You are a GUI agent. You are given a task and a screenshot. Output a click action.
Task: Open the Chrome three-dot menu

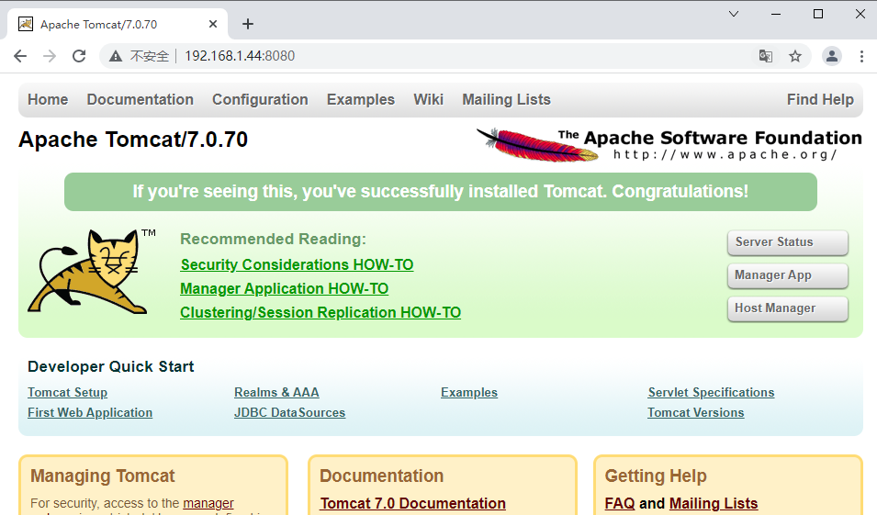[x=861, y=56]
